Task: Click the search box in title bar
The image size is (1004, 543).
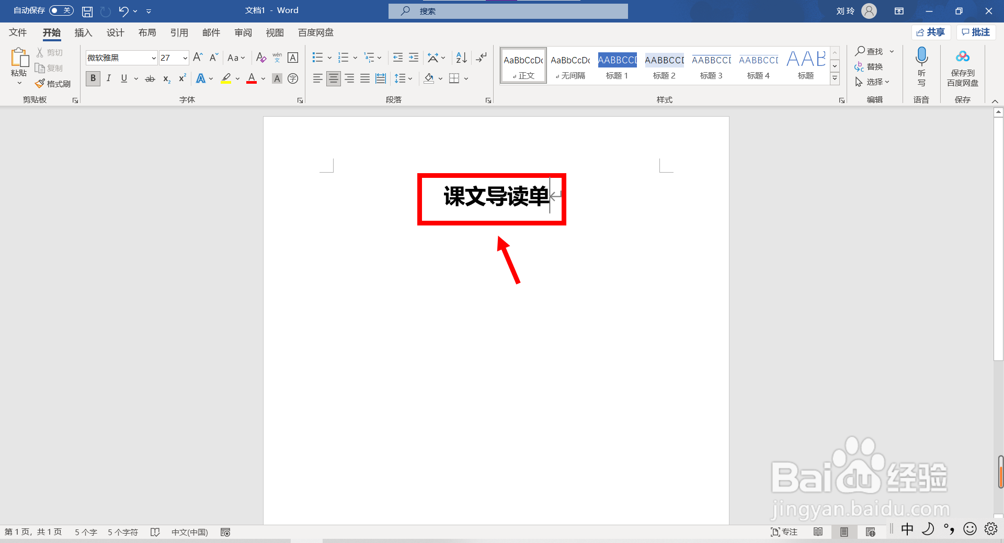Action: pyautogui.click(x=508, y=11)
